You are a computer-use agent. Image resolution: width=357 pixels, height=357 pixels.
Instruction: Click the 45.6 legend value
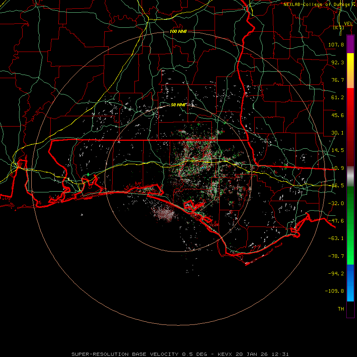click(x=338, y=115)
